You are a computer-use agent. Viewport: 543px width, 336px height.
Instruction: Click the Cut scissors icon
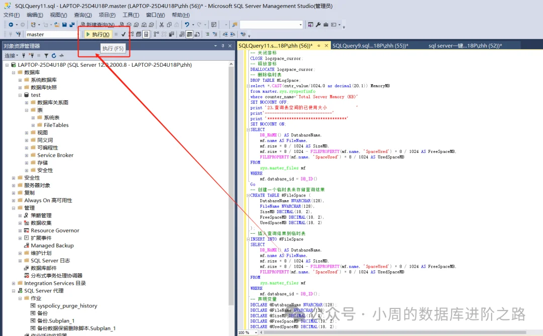point(161,25)
